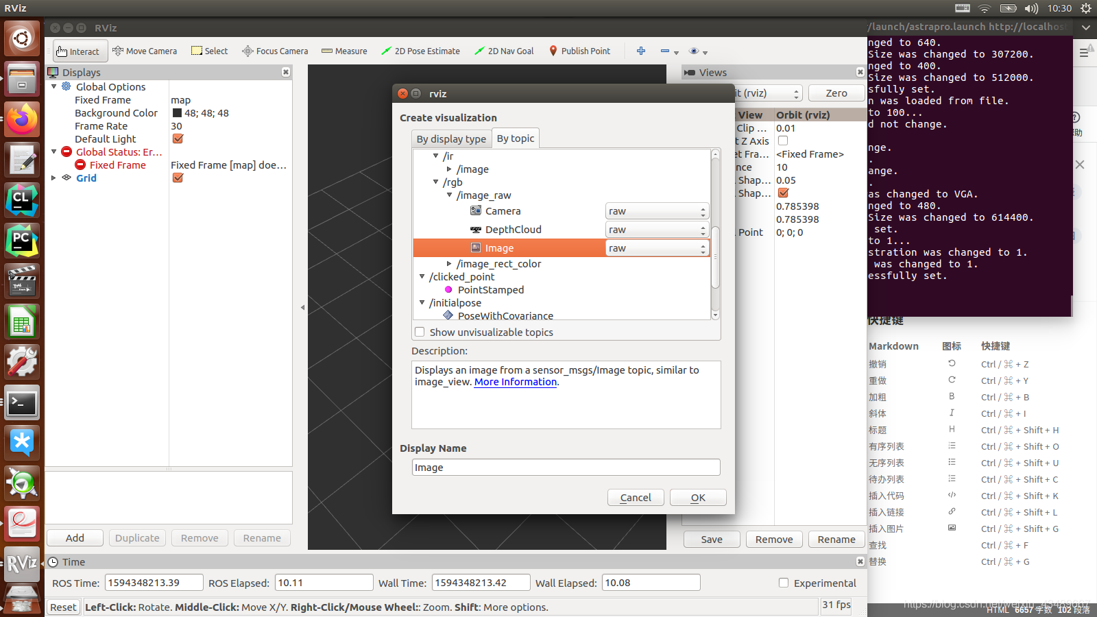Close the Time panel
This screenshot has width=1097, height=617.
pyautogui.click(x=860, y=561)
